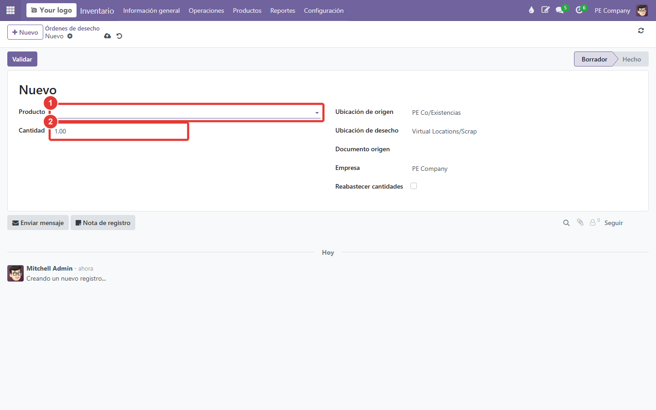Click the edit pencil icon in top bar

pos(545,10)
